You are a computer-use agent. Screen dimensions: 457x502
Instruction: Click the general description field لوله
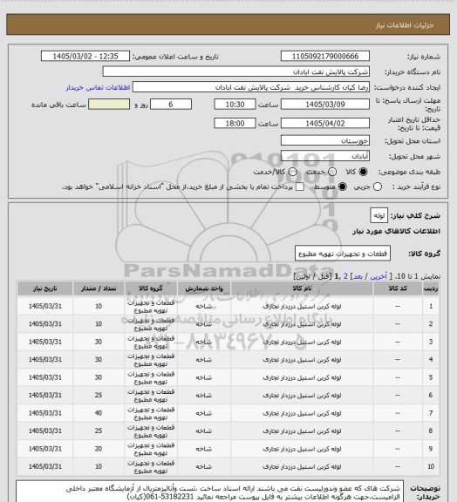click(379, 215)
